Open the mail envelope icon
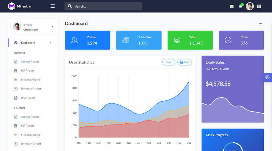This screenshot has width=272, height=151. click(232, 6)
